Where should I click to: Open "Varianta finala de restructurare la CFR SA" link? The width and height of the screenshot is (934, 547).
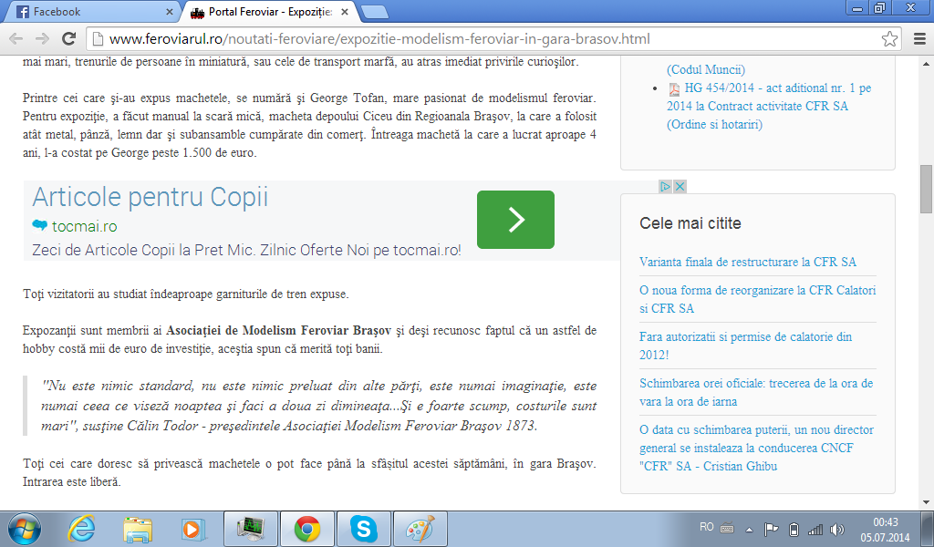coord(748,262)
